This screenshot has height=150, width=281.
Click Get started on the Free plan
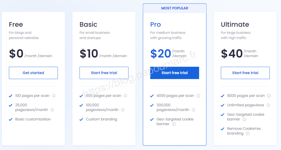click(x=33, y=73)
